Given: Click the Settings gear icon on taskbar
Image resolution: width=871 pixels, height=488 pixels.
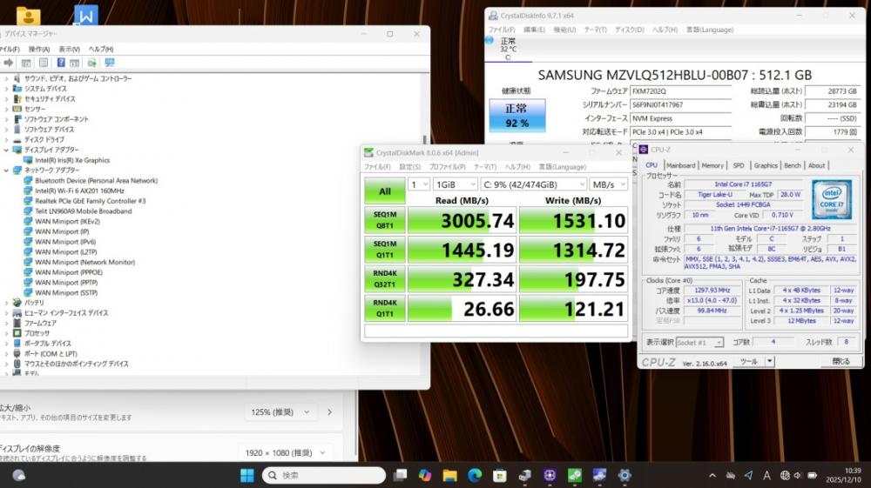Looking at the screenshot, I should pos(625,475).
